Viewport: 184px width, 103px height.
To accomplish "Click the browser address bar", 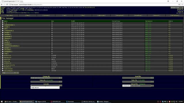I will [94, 5].
